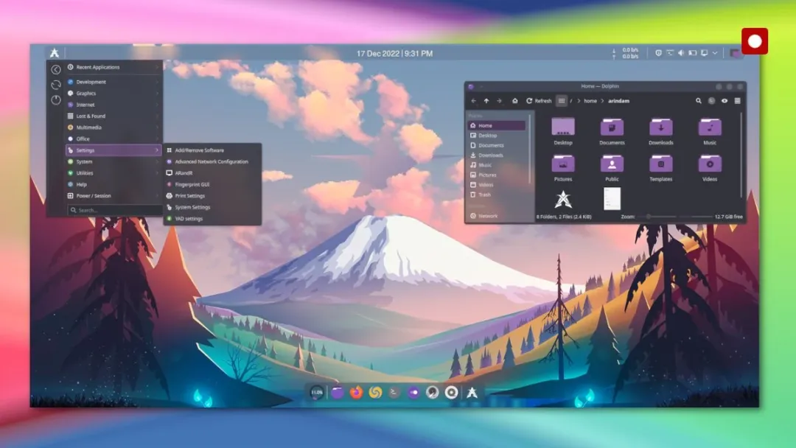
Task: Click the back arrow circle in app menu
Action: [56, 69]
